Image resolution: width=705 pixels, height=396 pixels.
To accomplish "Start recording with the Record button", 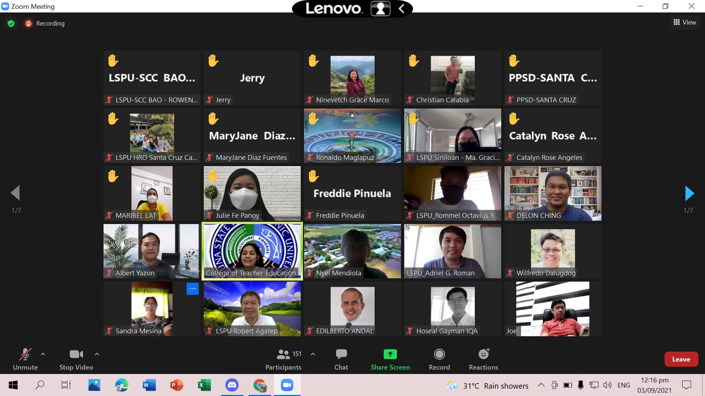I will click(x=440, y=359).
